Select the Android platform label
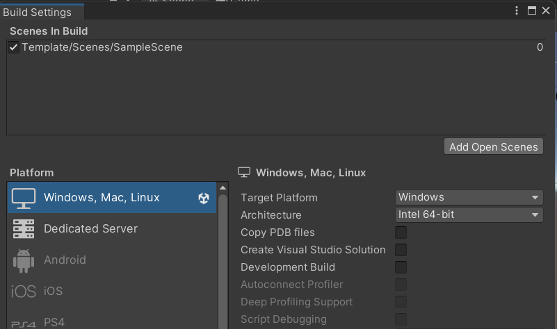 pyautogui.click(x=65, y=260)
